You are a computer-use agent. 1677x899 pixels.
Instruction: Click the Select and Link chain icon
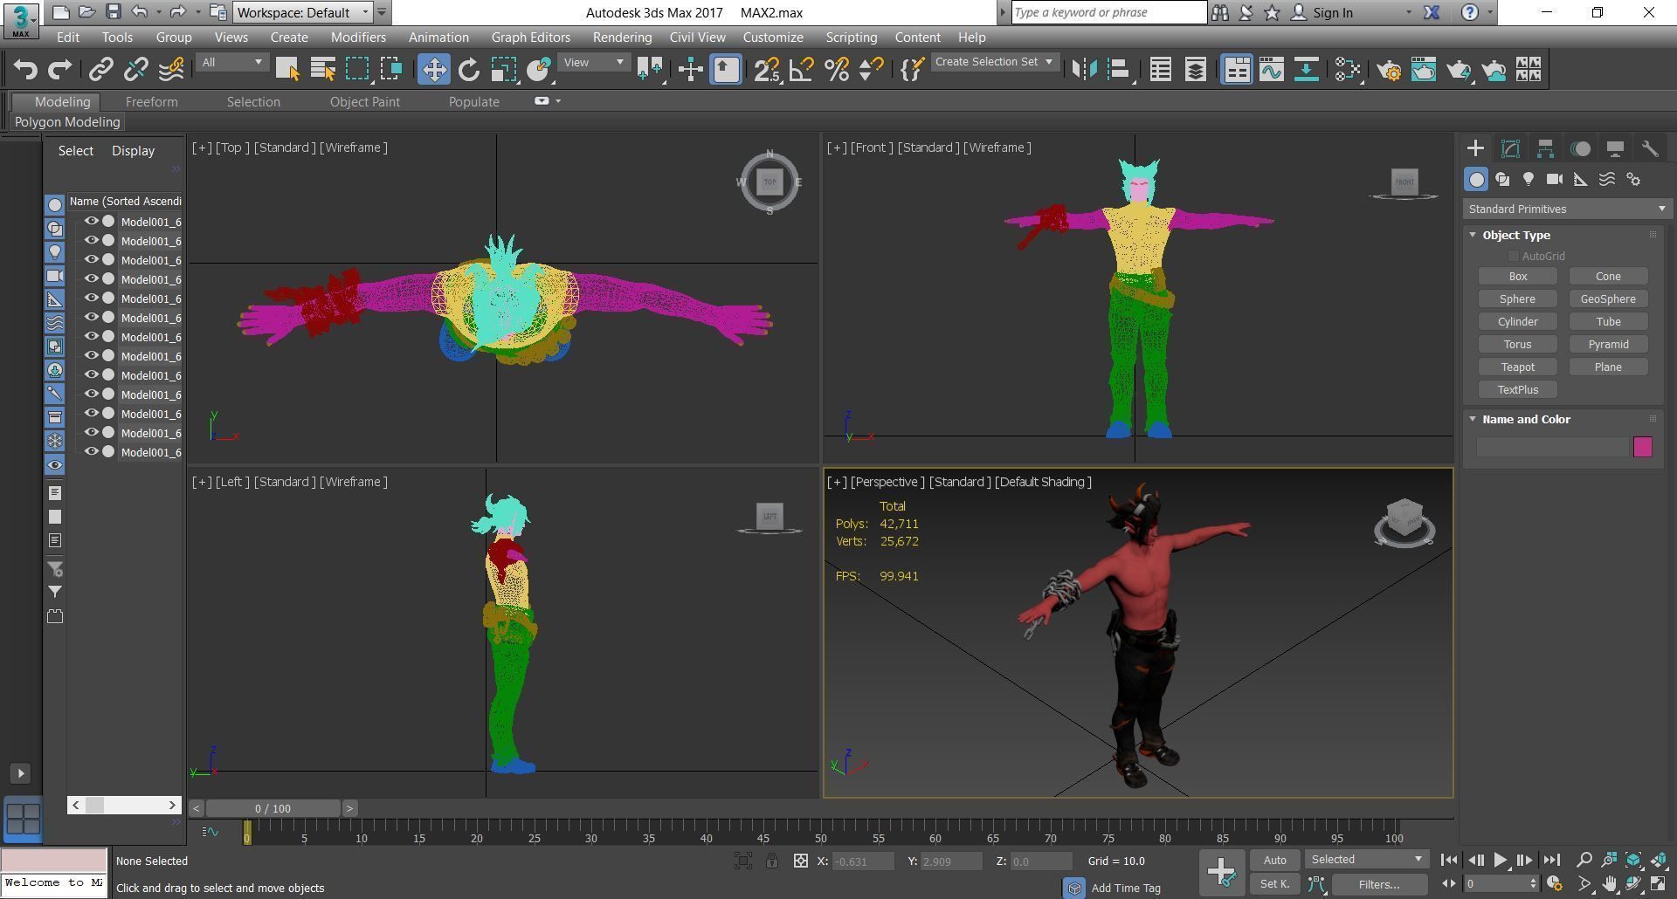101,70
